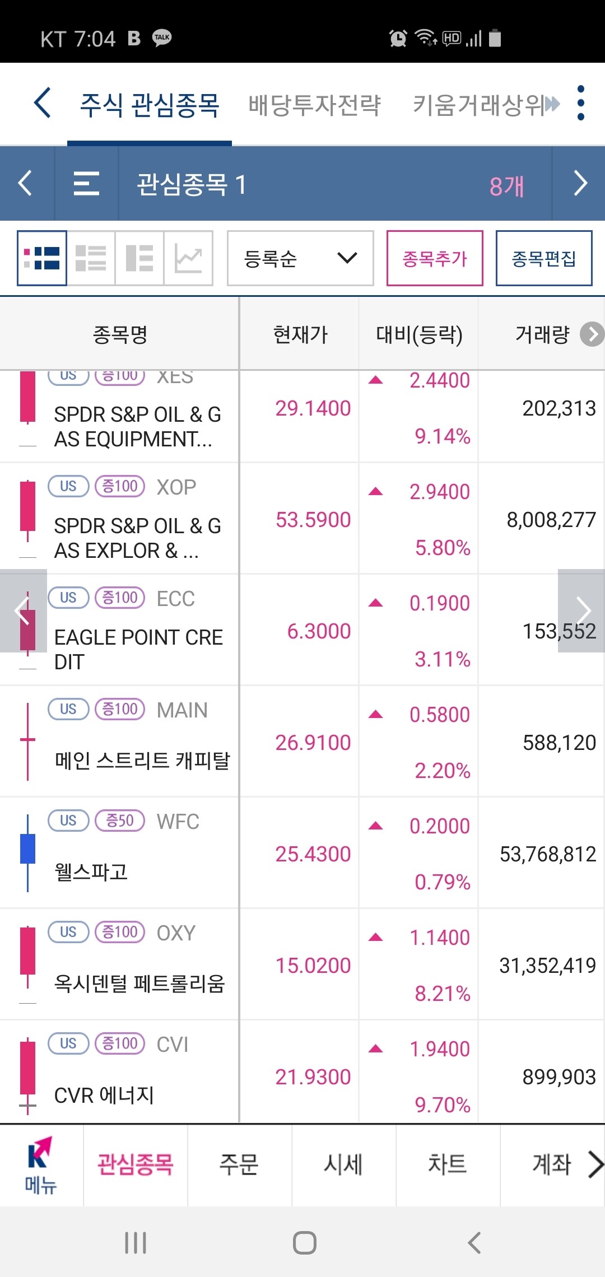Tap the 종목추가 button
This screenshot has height=1277, width=605.
(435, 258)
